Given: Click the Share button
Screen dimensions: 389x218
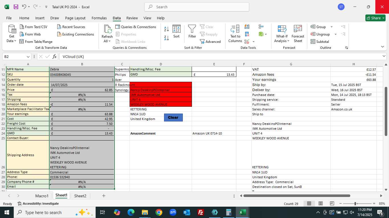Looking at the screenshot, I should (375, 18).
